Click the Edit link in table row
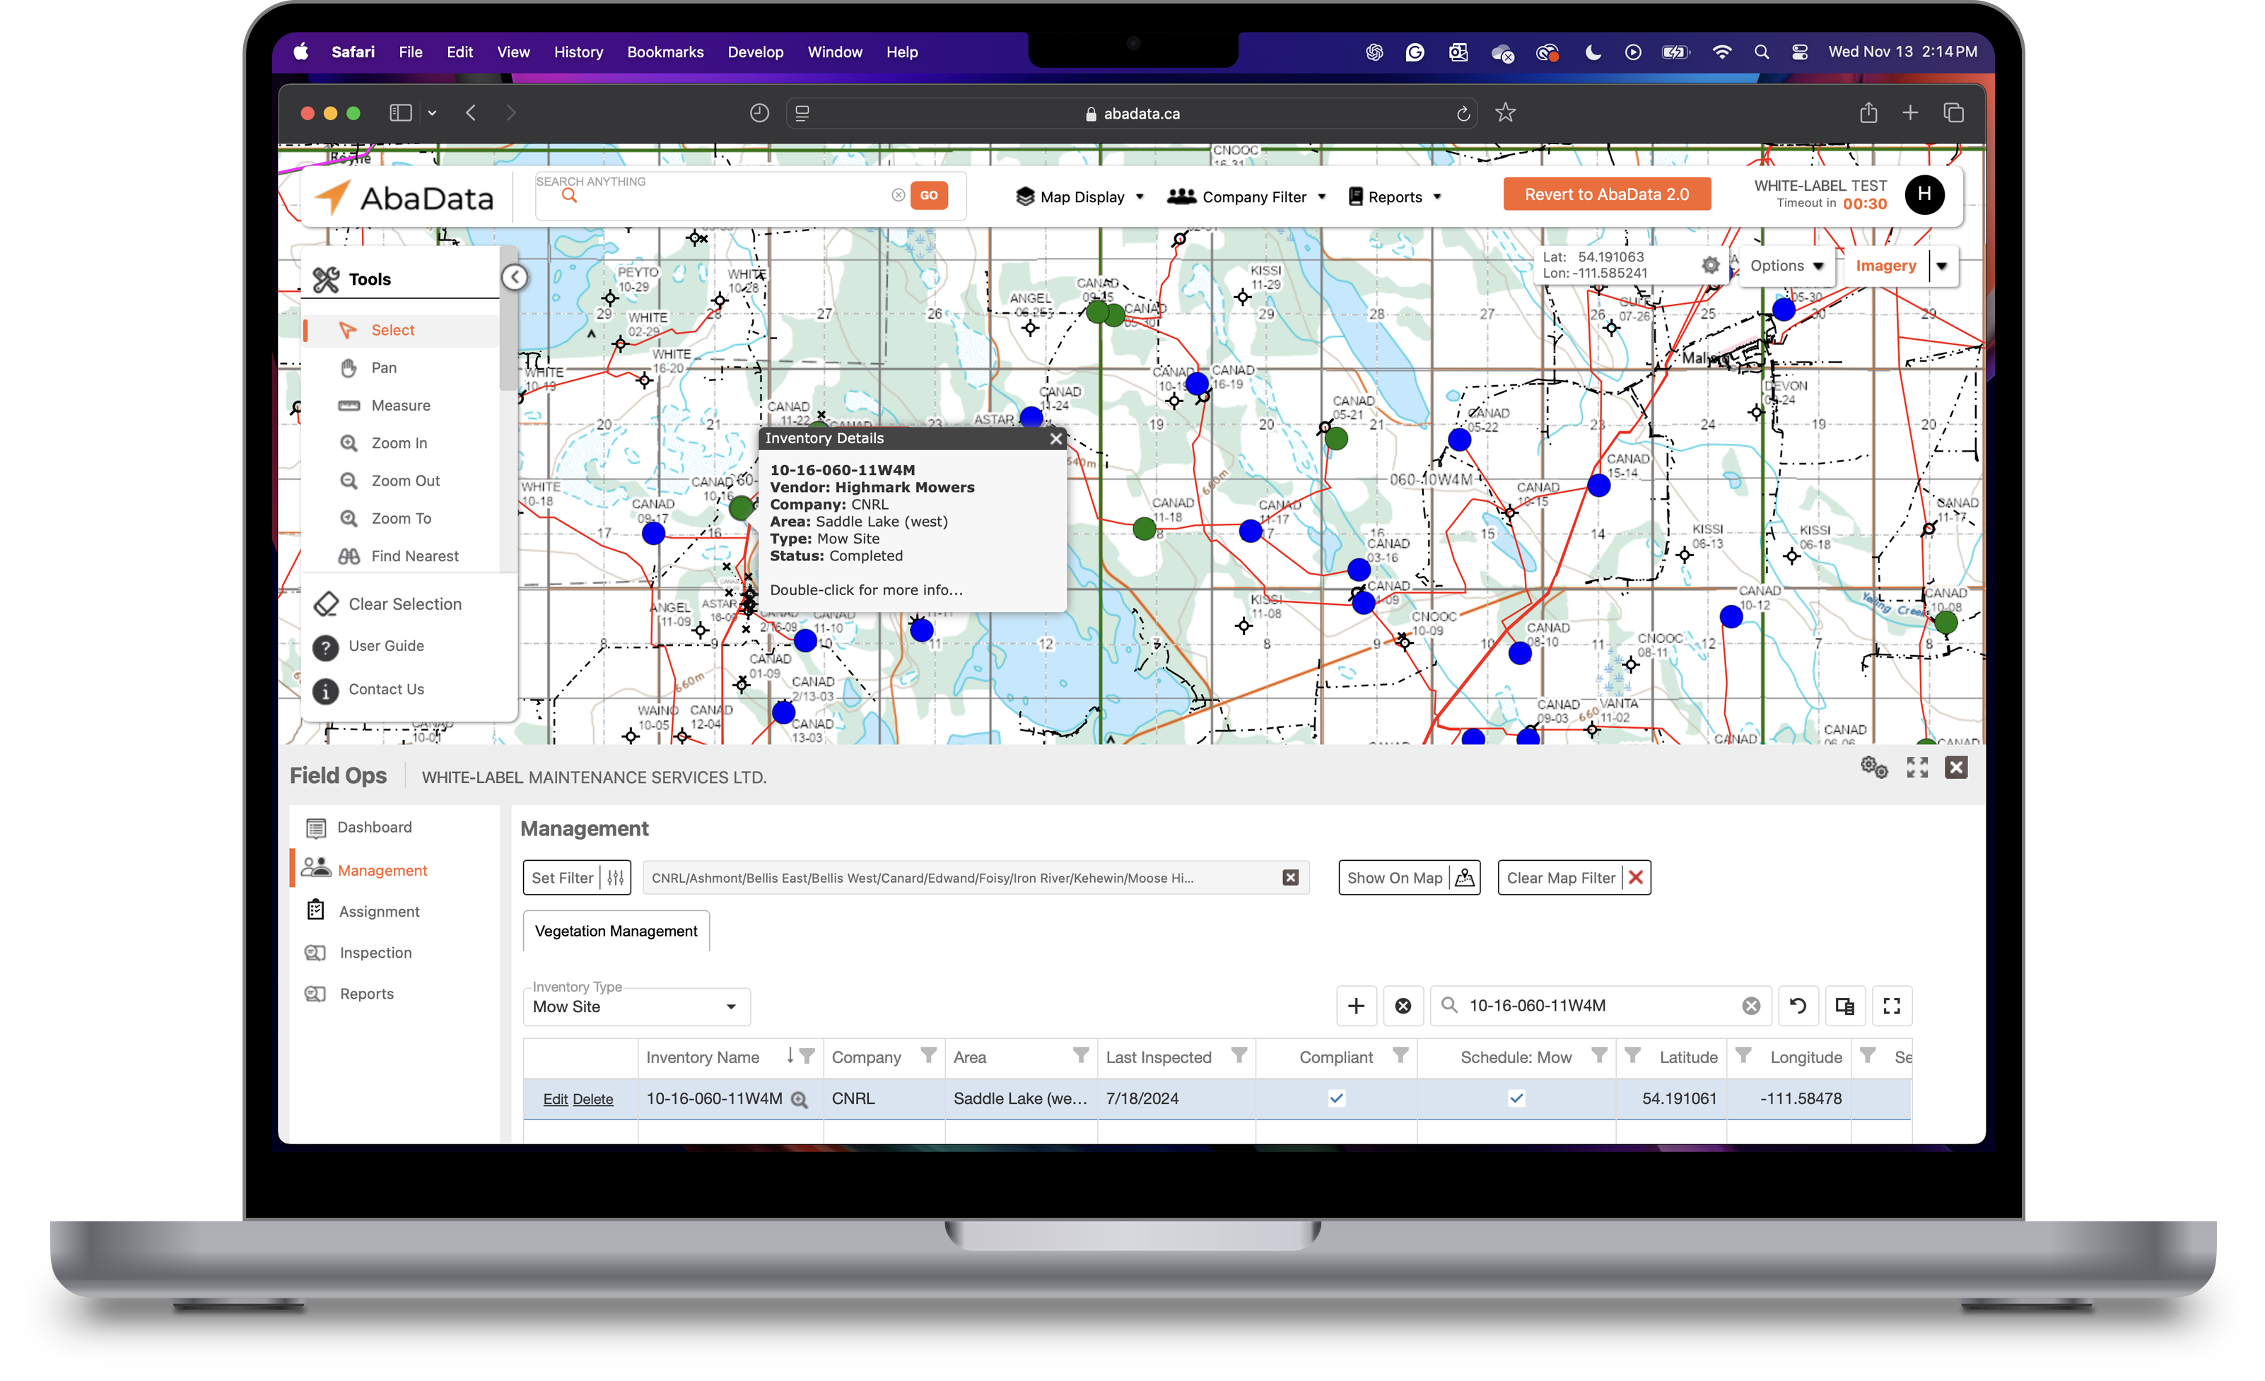This screenshot has width=2265, height=1381. 554,1099
